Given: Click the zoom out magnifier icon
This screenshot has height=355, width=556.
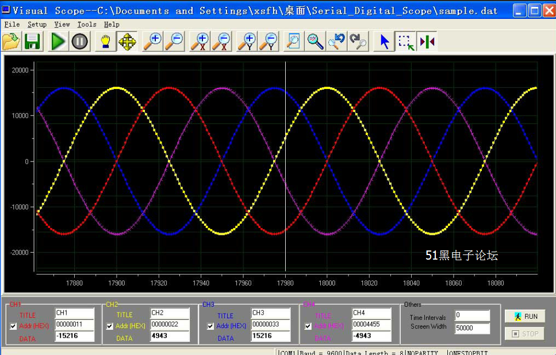Looking at the screenshot, I should pos(174,41).
